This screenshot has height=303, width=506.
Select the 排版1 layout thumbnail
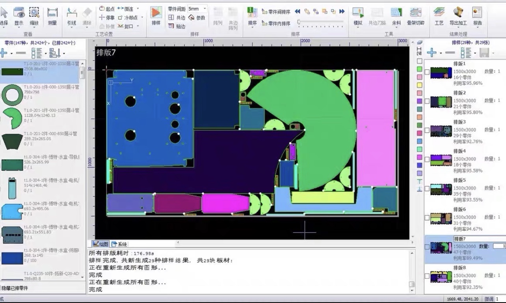pyautogui.click(x=441, y=73)
